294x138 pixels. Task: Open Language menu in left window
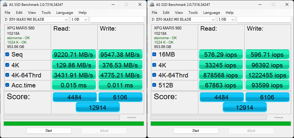(x=65, y=13)
